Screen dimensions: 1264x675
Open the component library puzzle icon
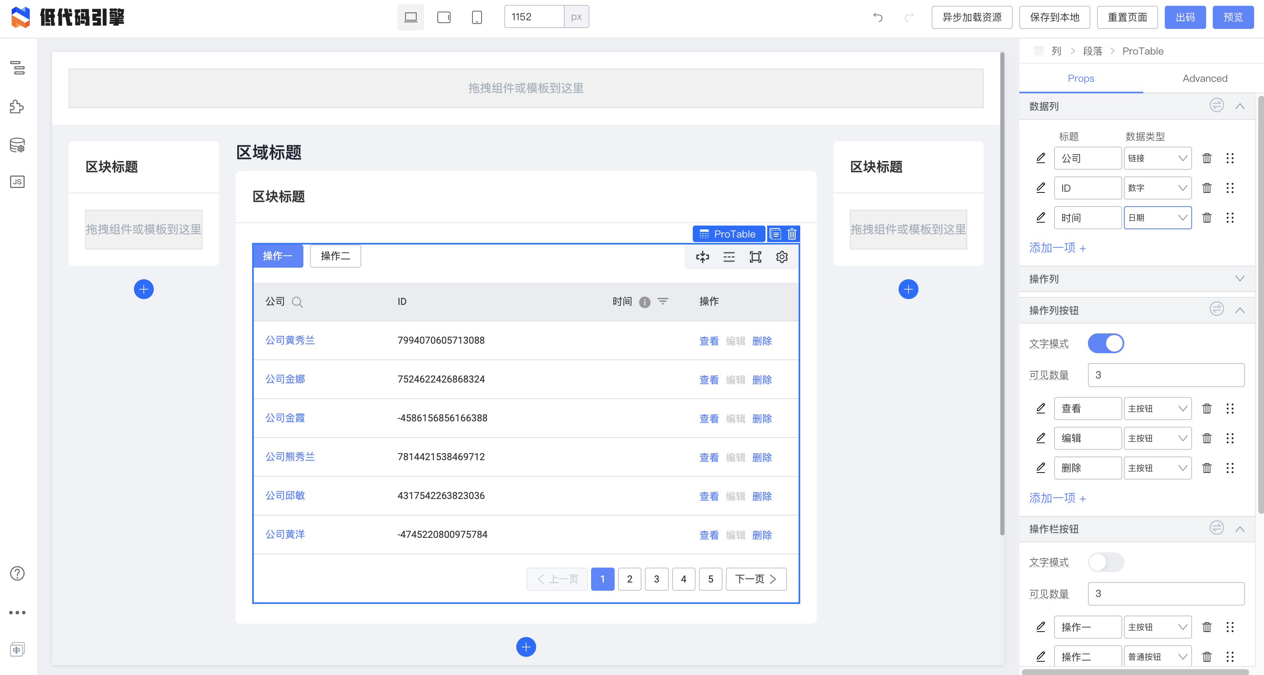pyautogui.click(x=17, y=107)
